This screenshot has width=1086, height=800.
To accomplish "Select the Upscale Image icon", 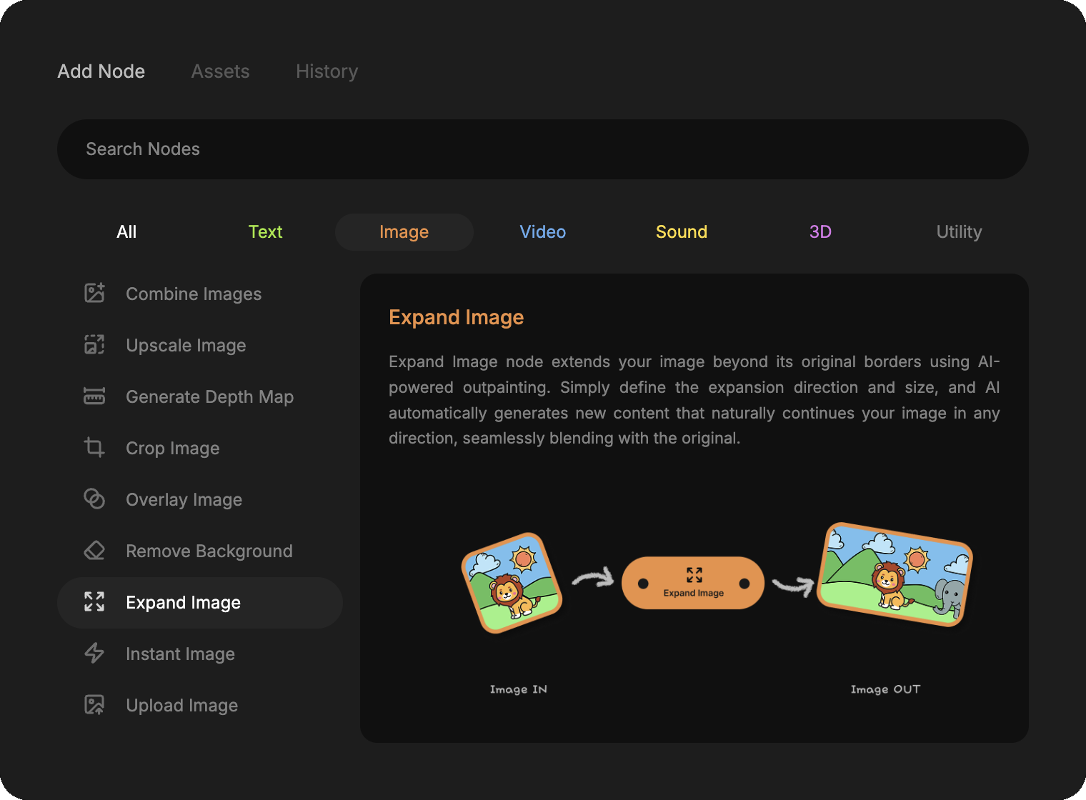I will point(94,344).
